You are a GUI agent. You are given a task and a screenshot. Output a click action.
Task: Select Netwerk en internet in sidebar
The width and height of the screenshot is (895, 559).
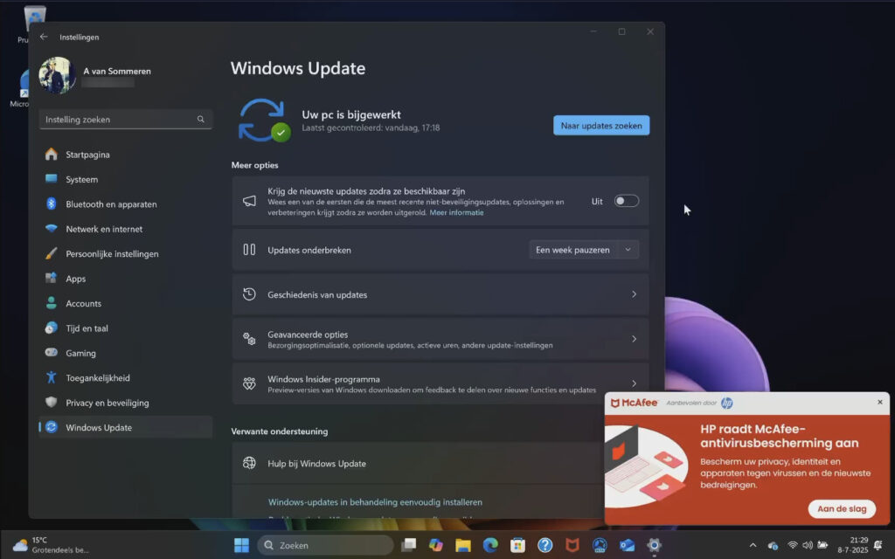pyautogui.click(x=104, y=229)
